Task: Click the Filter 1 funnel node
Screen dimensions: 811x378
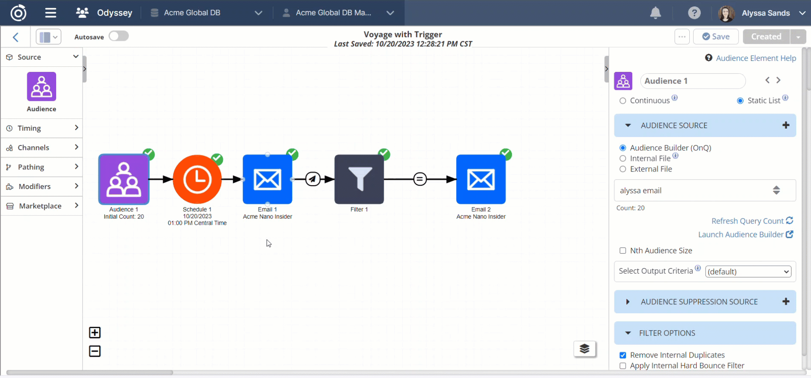Action: click(359, 179)
